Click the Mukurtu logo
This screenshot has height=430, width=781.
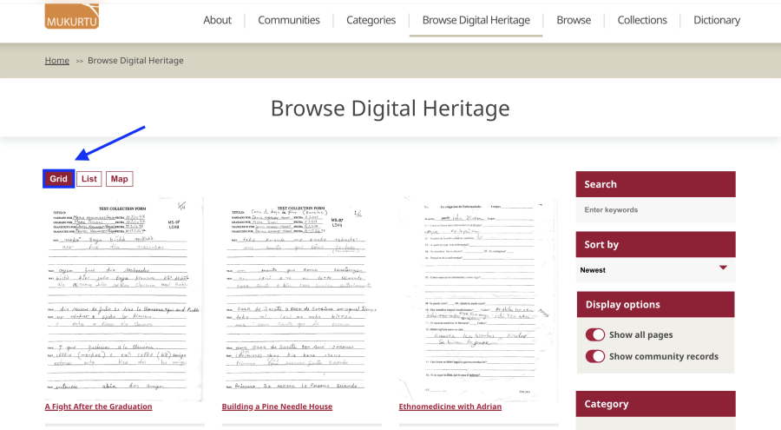[72, 16]
